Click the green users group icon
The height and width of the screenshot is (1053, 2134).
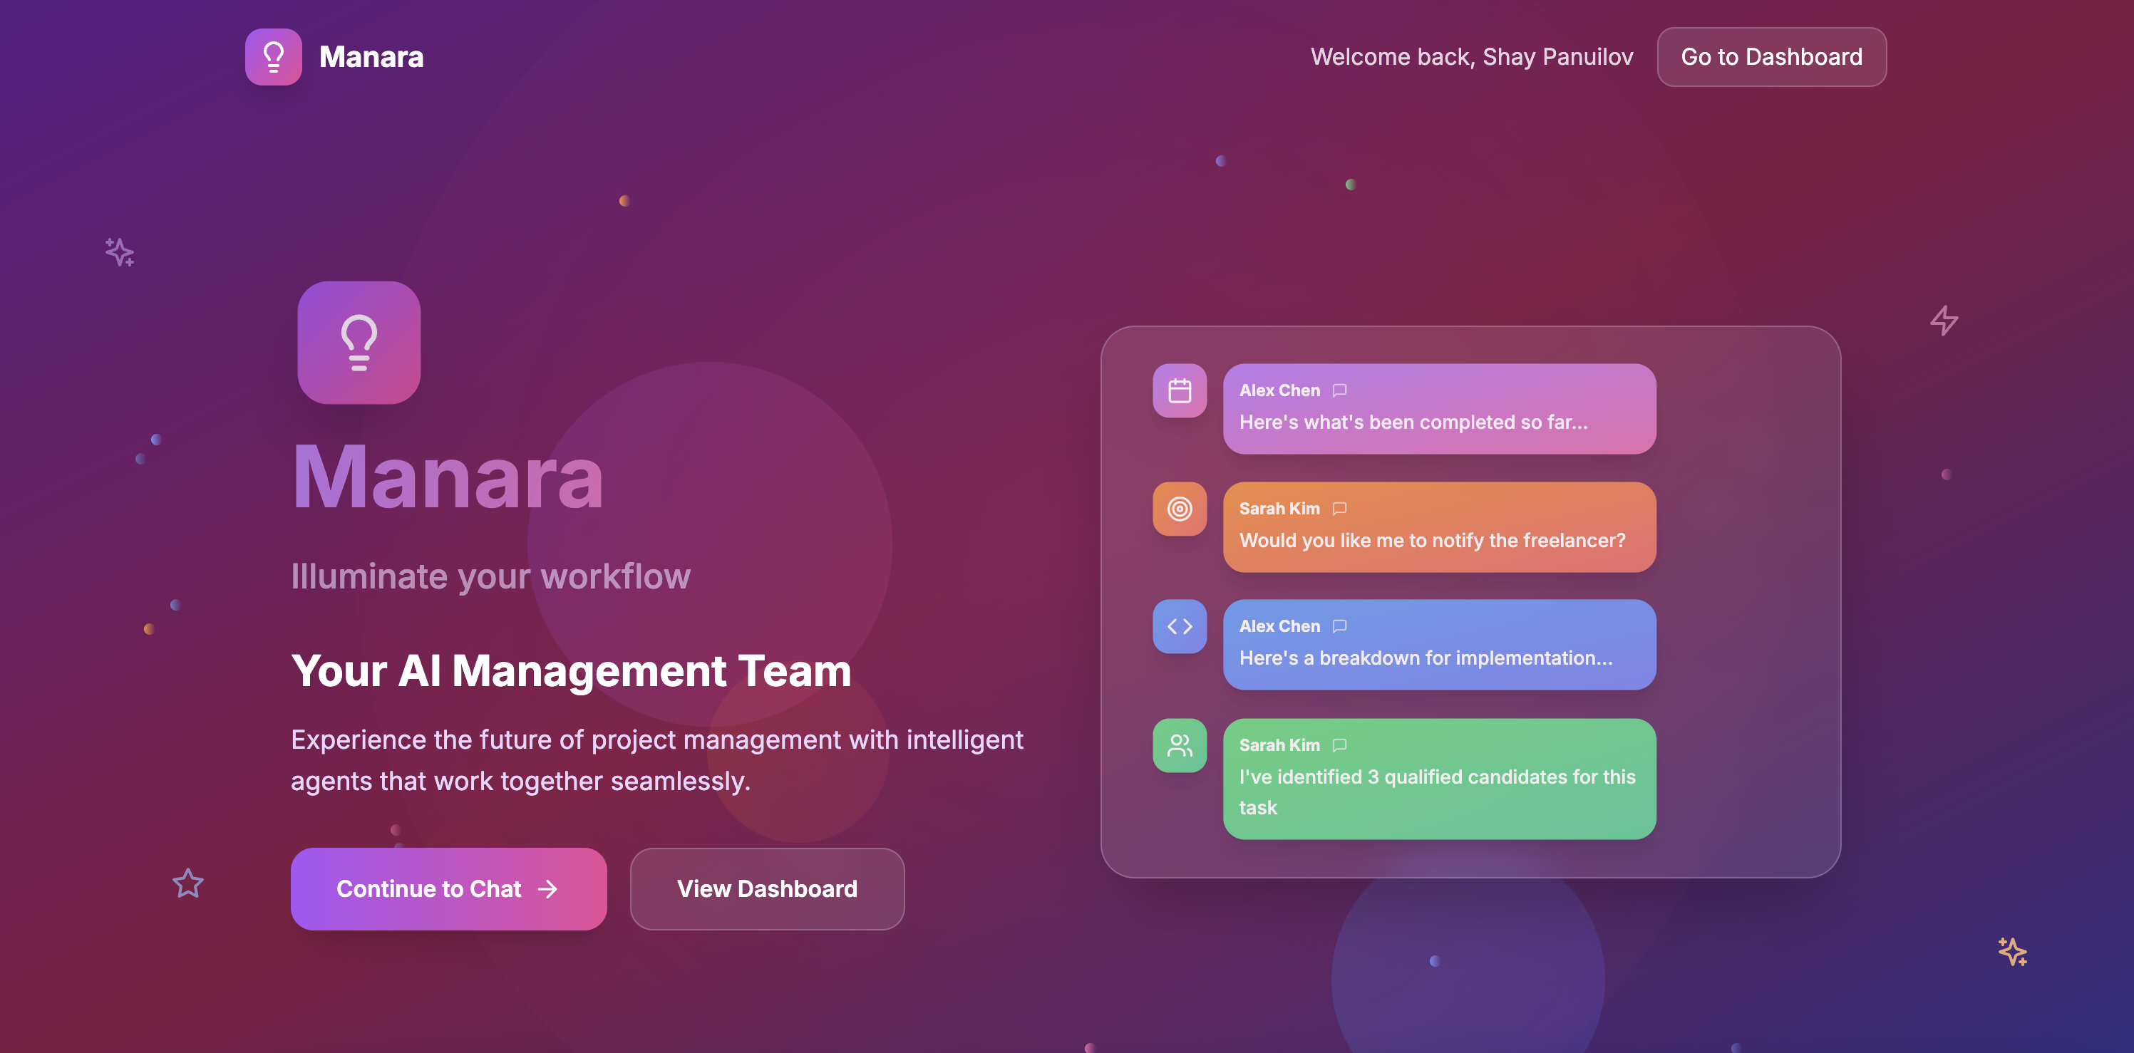coord(1179,745)
